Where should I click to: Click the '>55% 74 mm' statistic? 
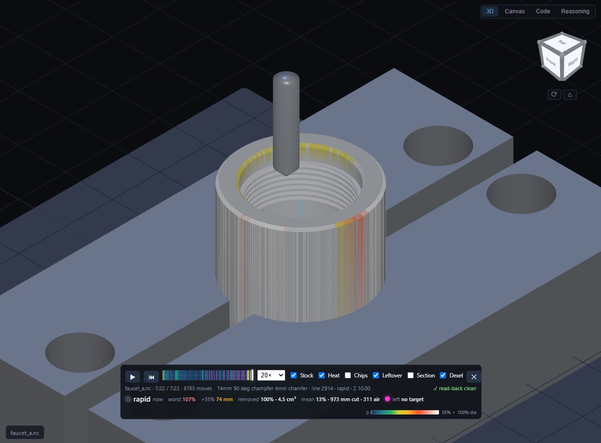tap(217, 399)
